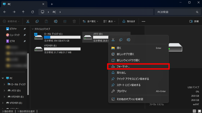Expand indented VTOYEFI (E:) under PC
The width and height of the screenshot is (202, 113).
[x=4, y=97]
